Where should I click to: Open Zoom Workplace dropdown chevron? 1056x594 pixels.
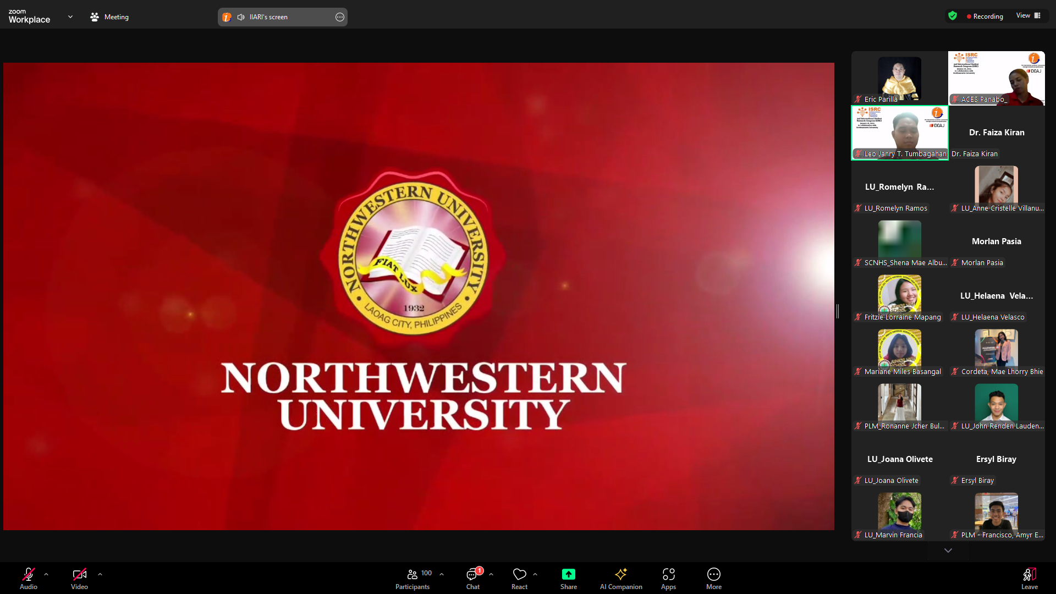click(x=70, y=16)
